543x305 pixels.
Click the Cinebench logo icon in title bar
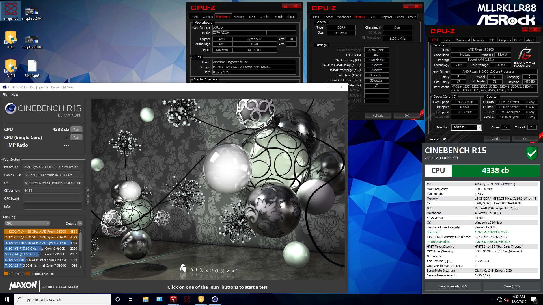tap(4, 87)
